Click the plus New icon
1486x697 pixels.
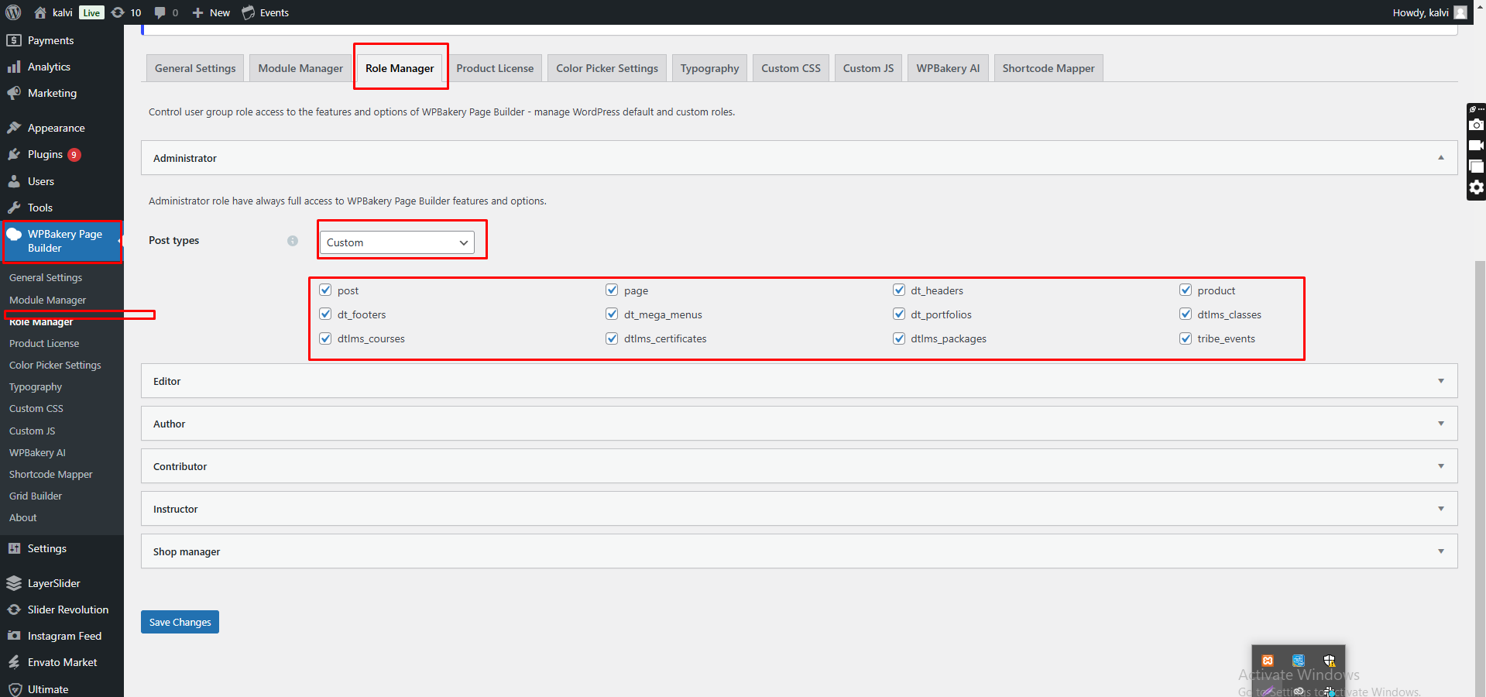pos(197,12)
